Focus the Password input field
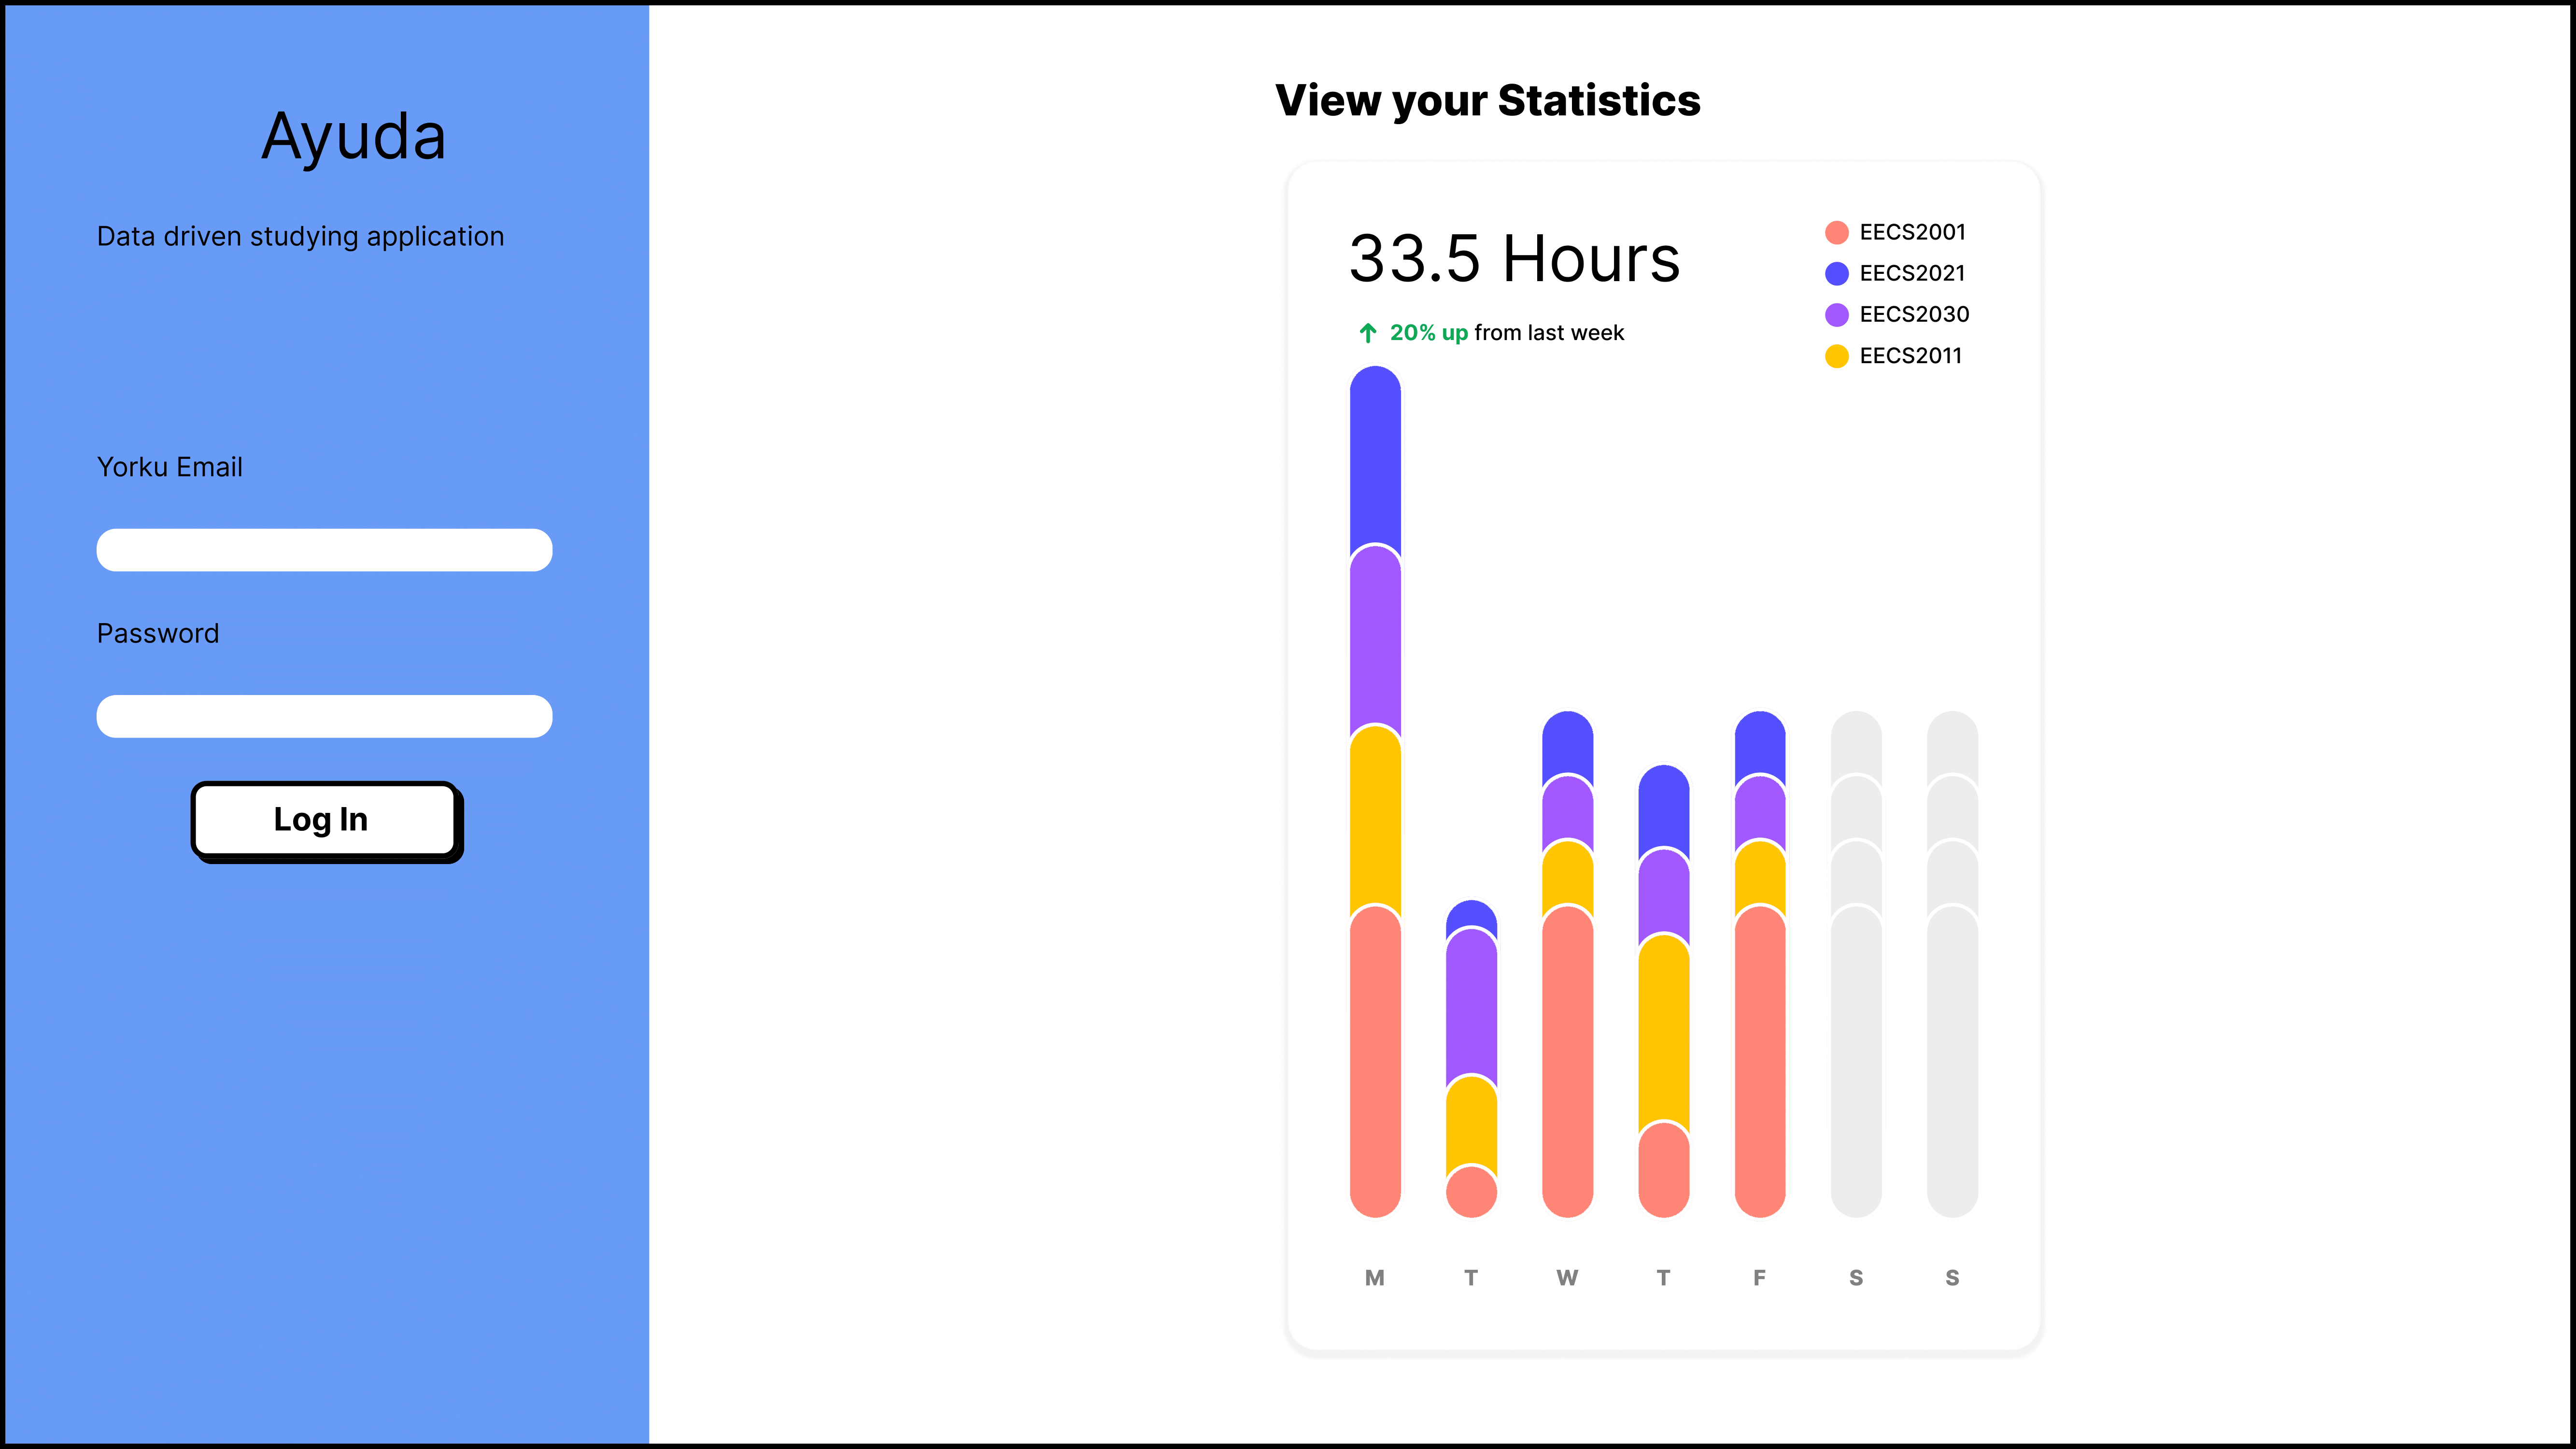The height and width of the screenshot is (1449, 2576). [324, 716]
